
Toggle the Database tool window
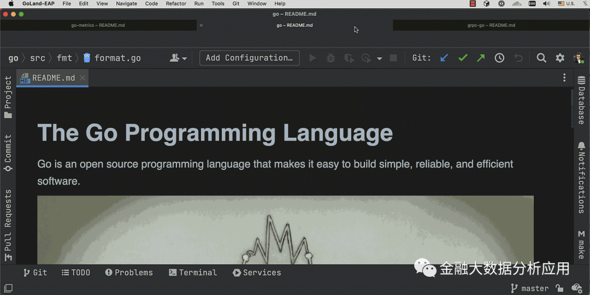point(581,100)
